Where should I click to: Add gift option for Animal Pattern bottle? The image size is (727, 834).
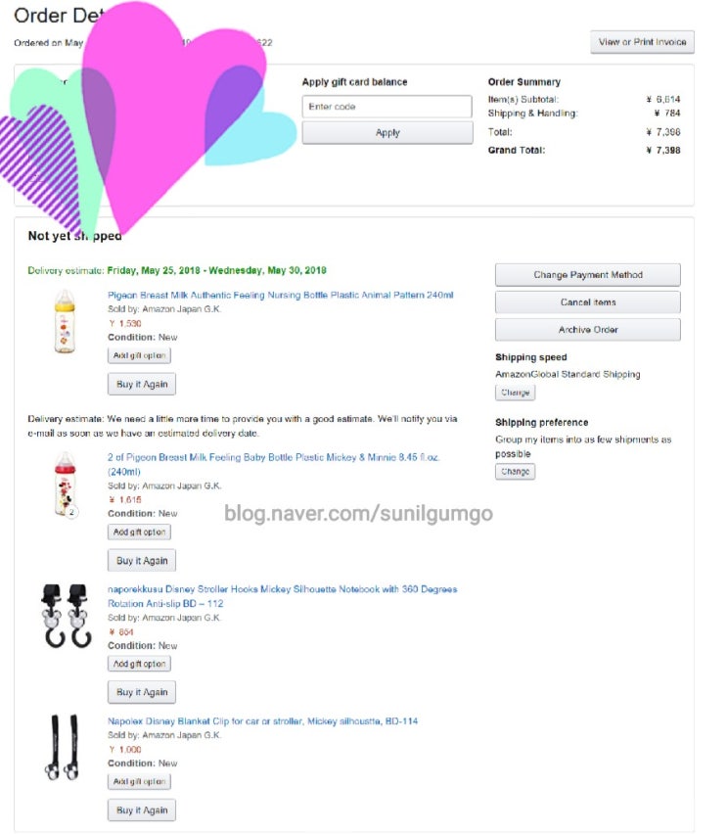[139, 355]
